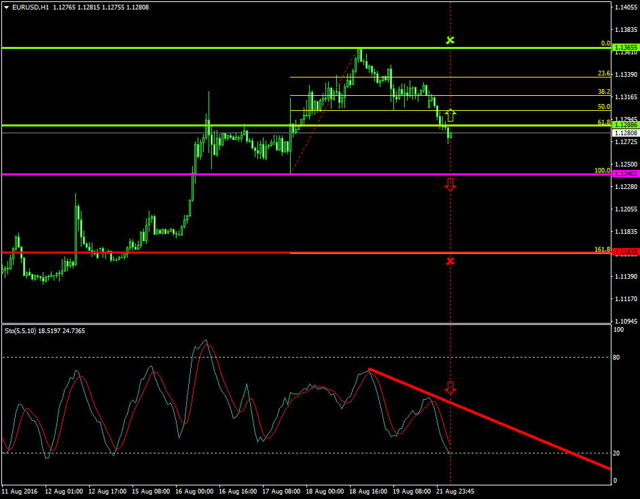This screenshot has width=640, height=499.
Task: Click the 21 Aug 23:45 time axis label
Action: [x=455, y=490]
